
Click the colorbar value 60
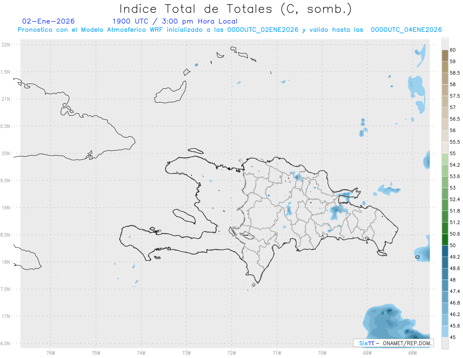(x=453, y=50)
